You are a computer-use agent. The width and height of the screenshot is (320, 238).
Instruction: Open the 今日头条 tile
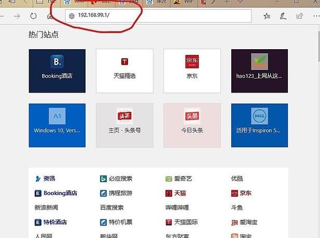[192, 125]
